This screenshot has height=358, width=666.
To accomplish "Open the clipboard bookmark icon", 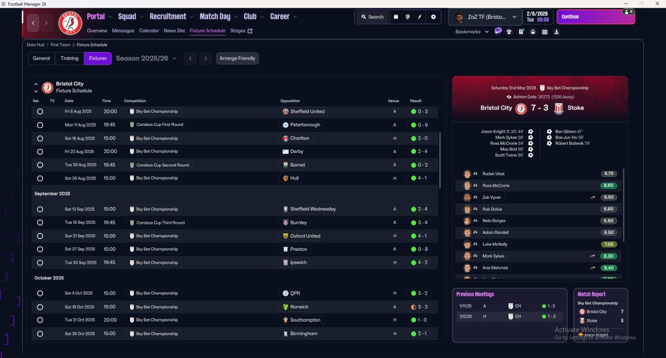I will pyautogui.click(x=521, y=32).
